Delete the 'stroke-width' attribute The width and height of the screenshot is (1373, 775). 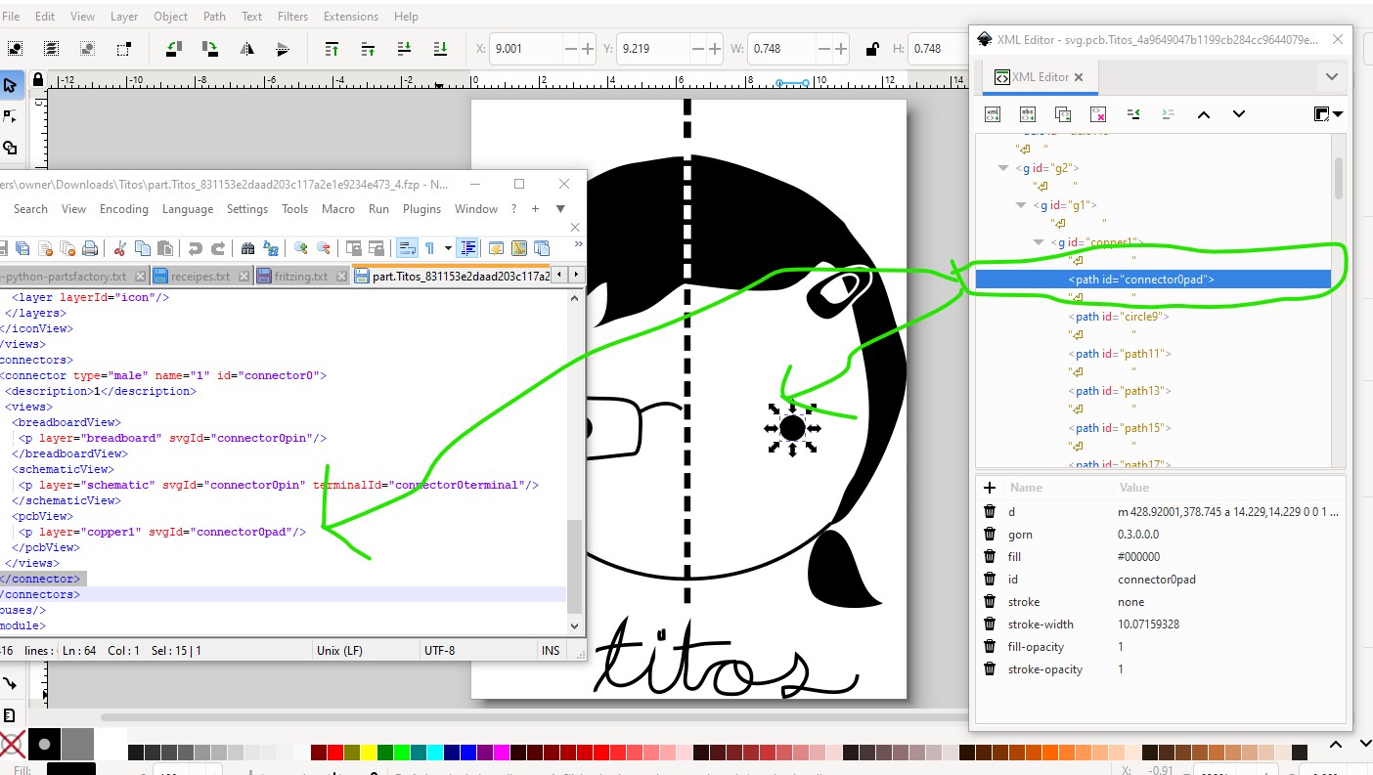[x=990, y=624]
